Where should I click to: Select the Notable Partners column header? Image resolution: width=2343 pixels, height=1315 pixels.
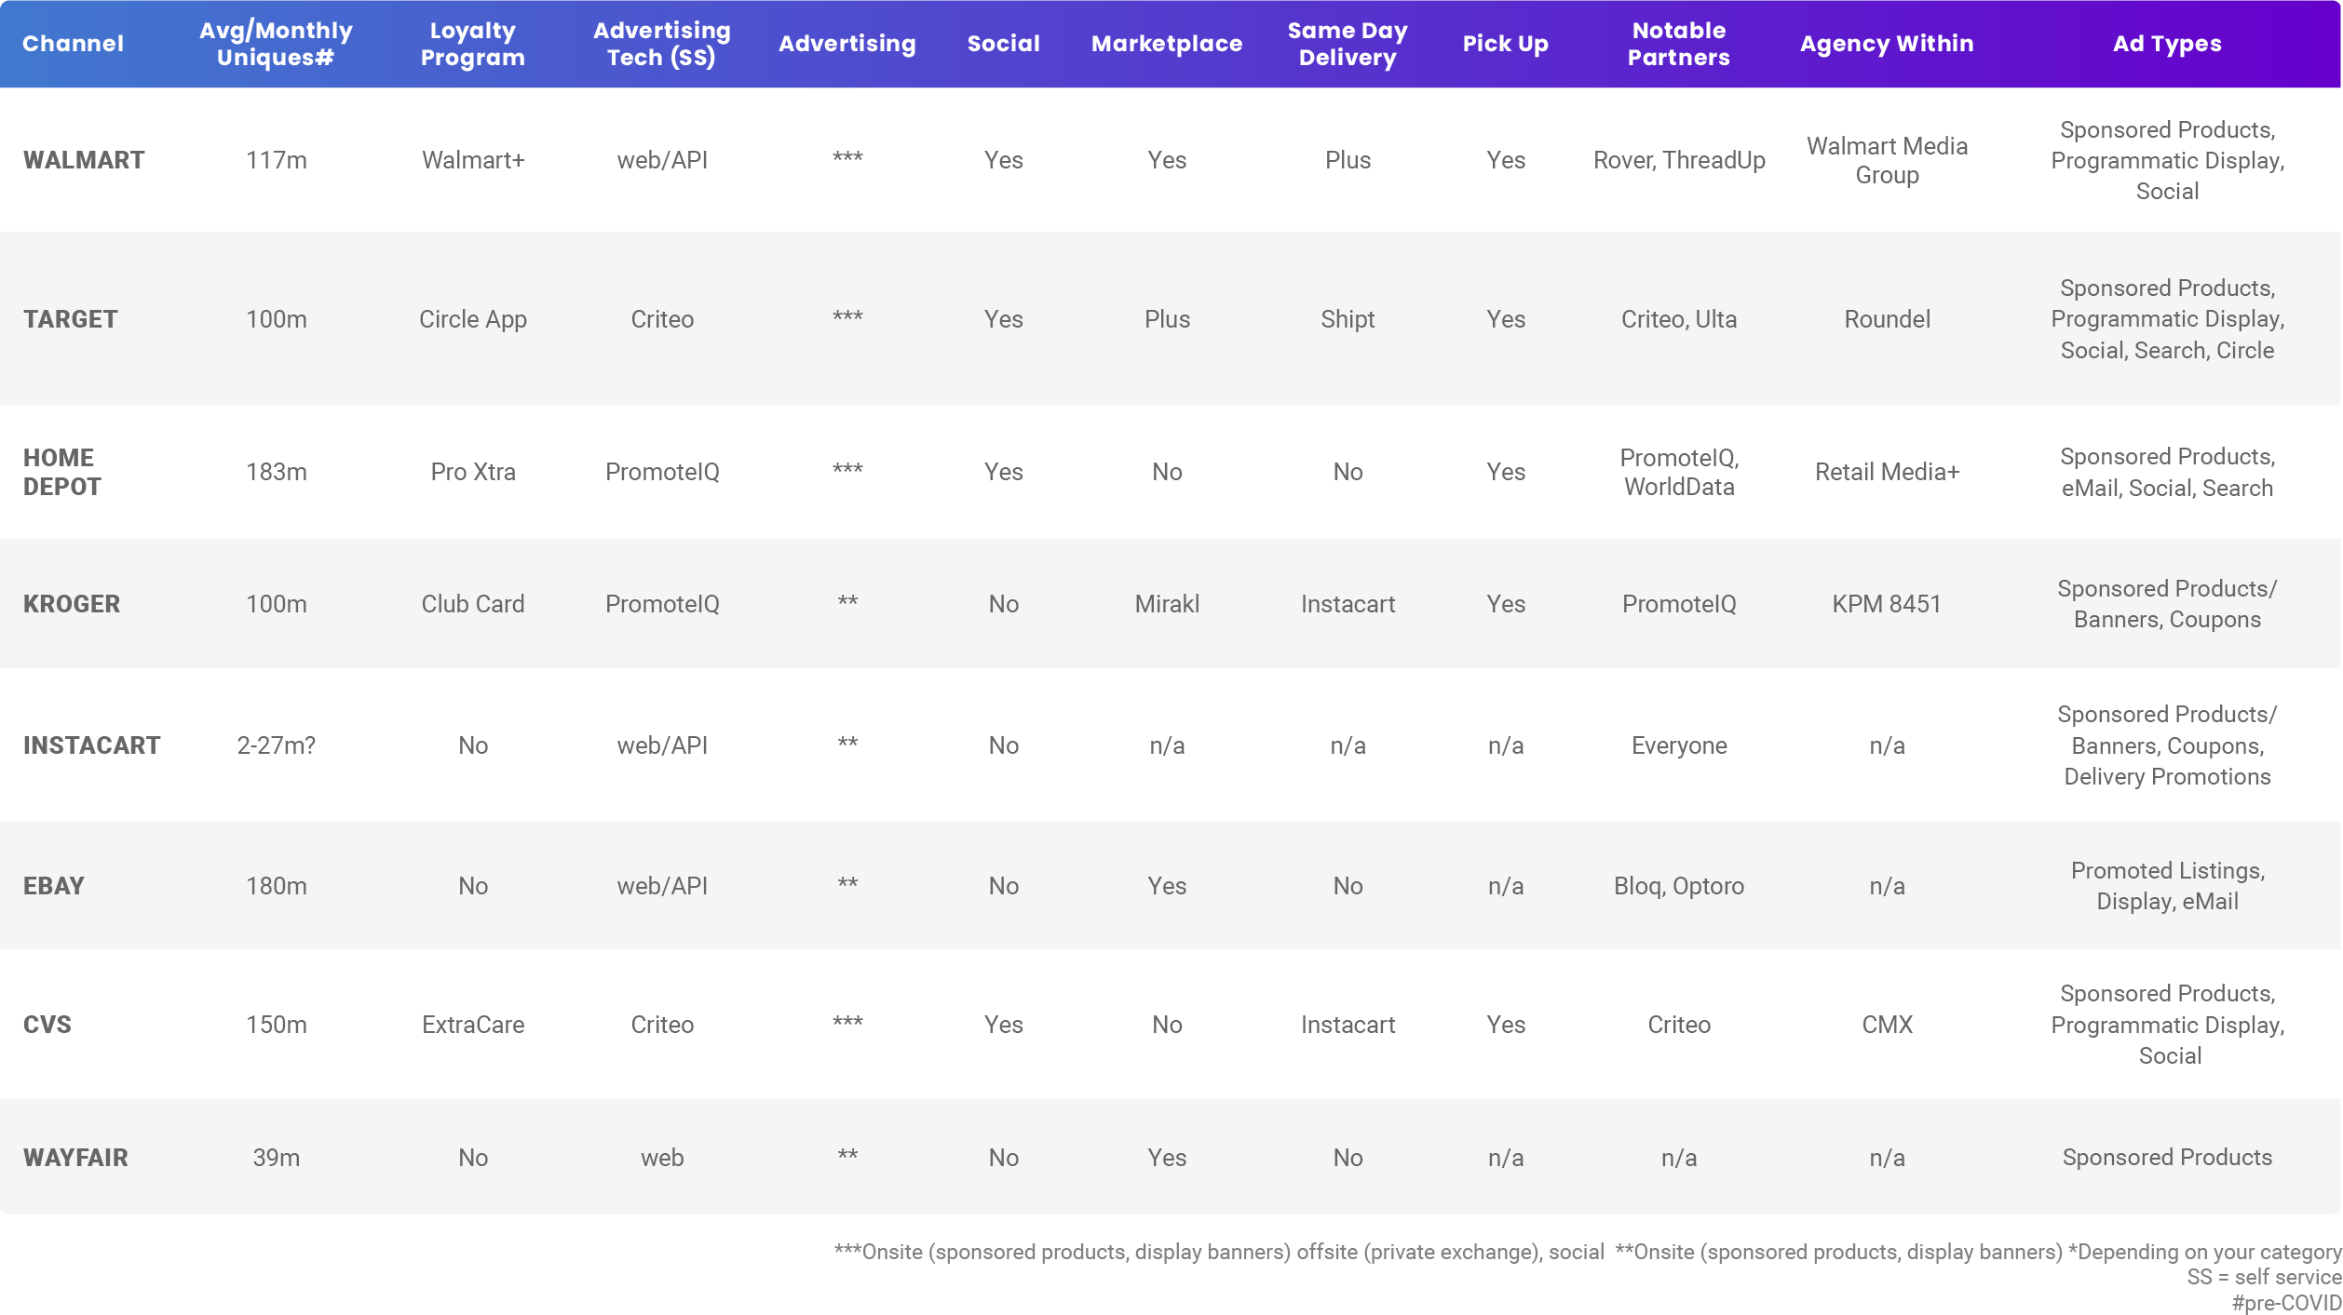pyautogui.click(x=1678, y=44)
